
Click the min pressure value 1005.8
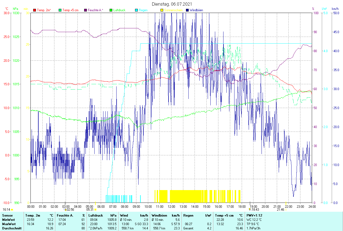[112, 220]
